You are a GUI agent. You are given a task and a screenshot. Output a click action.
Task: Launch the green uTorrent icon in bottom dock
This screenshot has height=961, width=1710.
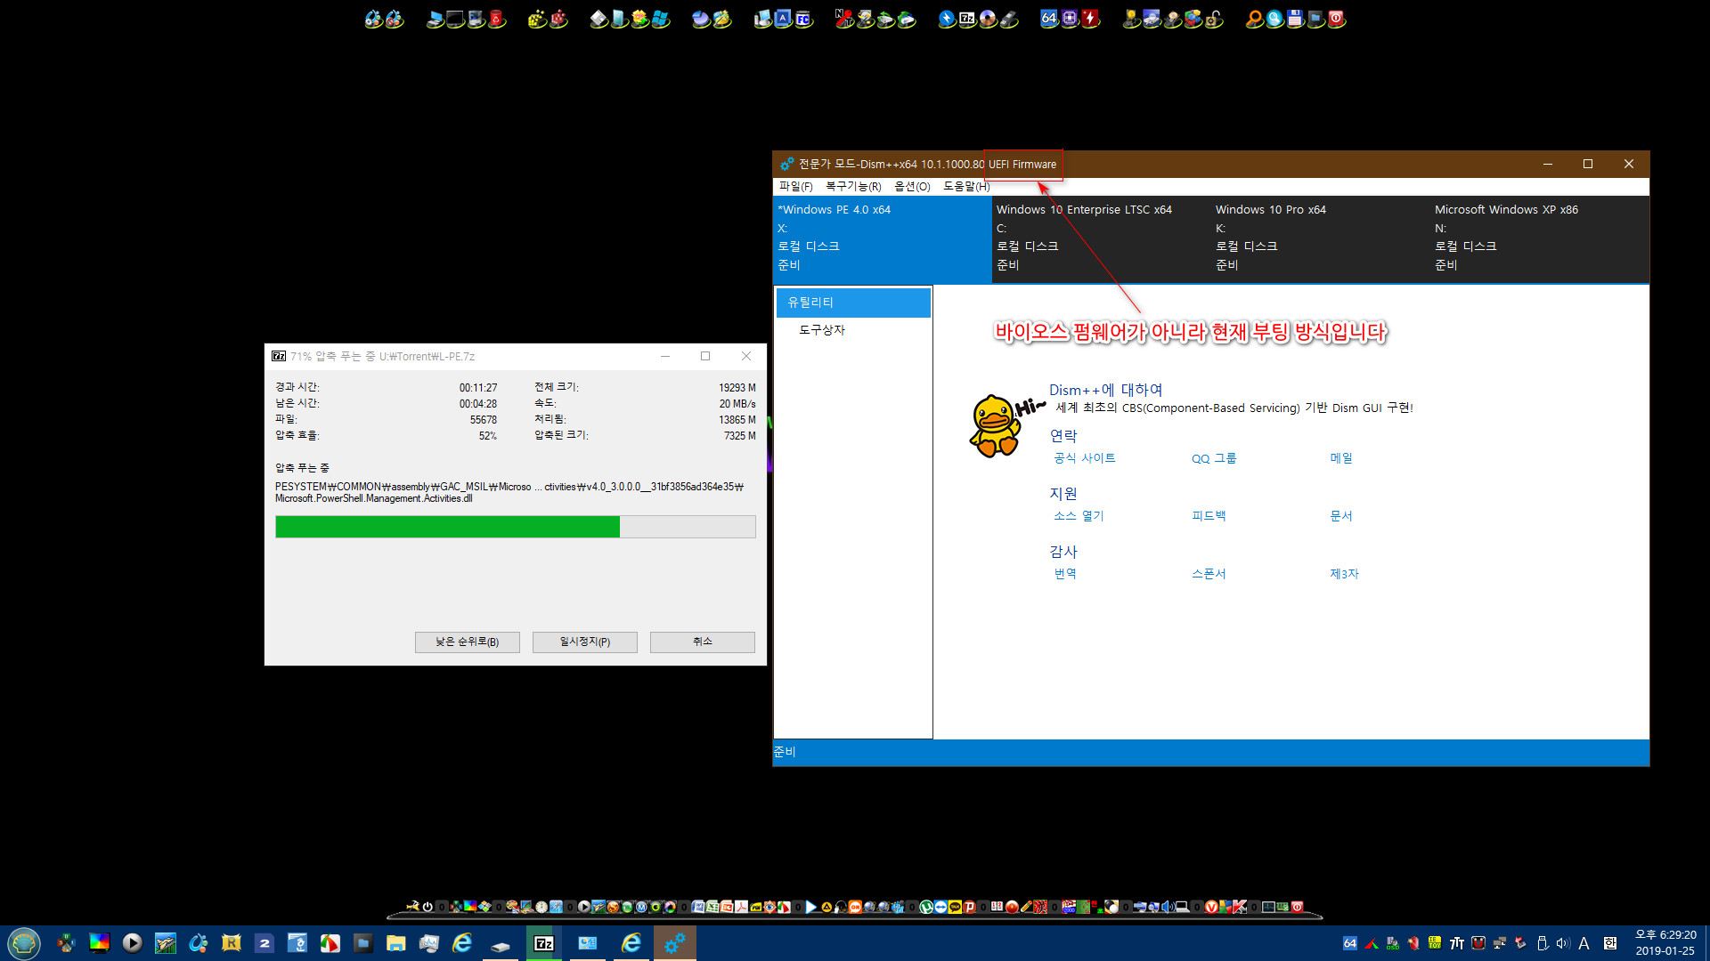coord(926,907)
